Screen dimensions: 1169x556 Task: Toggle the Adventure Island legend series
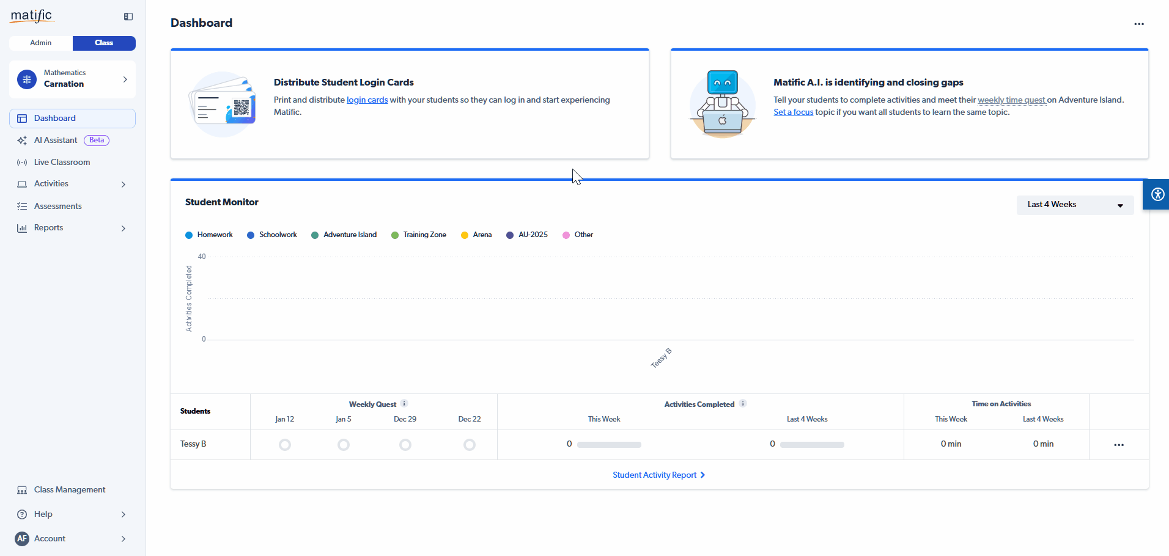[344, 235]
